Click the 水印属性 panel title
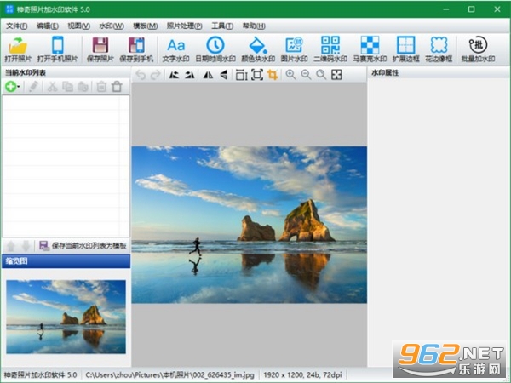This screenshot has height=383, width=511. (x=385, y=72)
